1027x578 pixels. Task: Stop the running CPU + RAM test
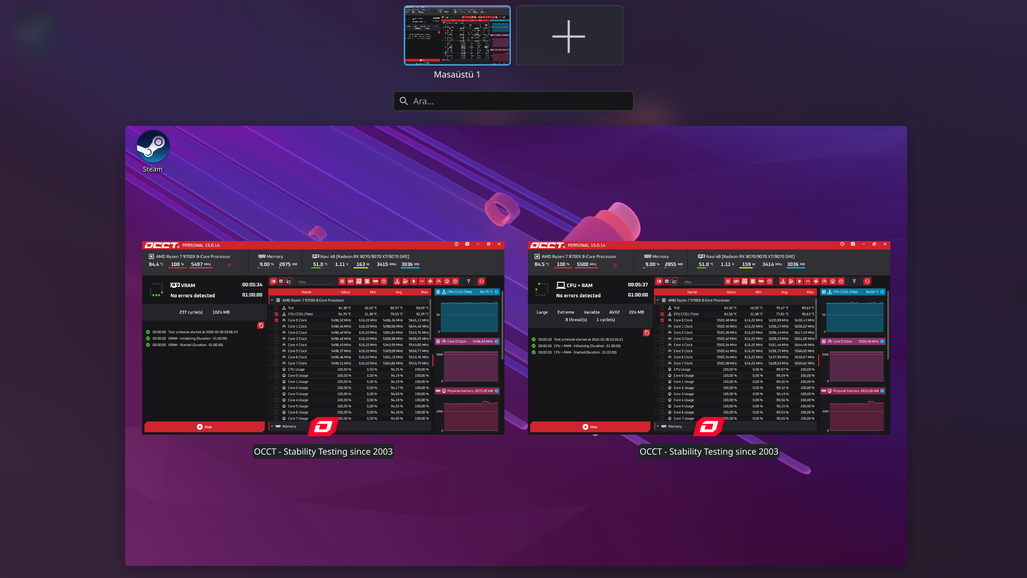click(x=590, y=427)
